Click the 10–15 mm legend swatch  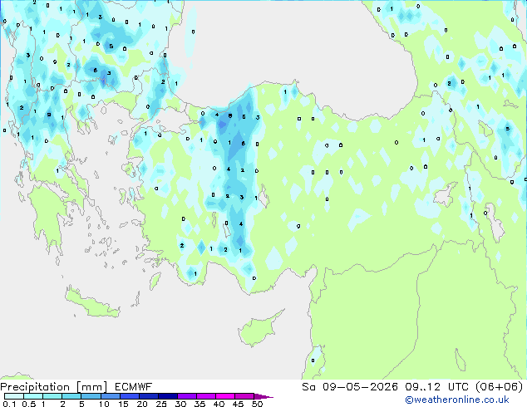click(110, 396)
